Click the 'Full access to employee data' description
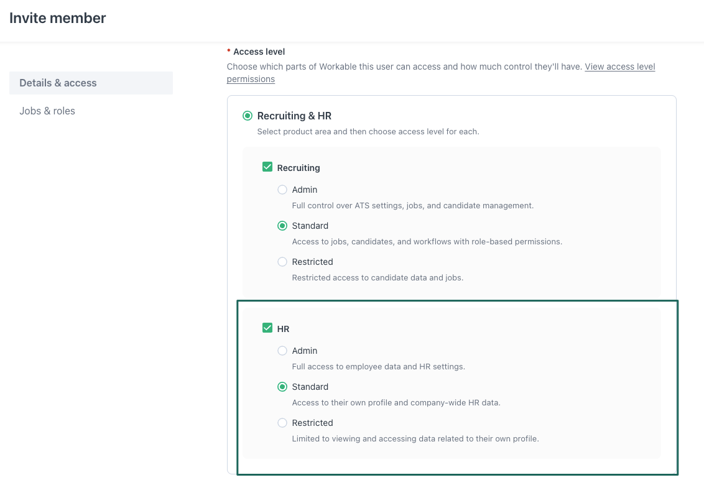704x480 pixels. [x=378, y=366]
